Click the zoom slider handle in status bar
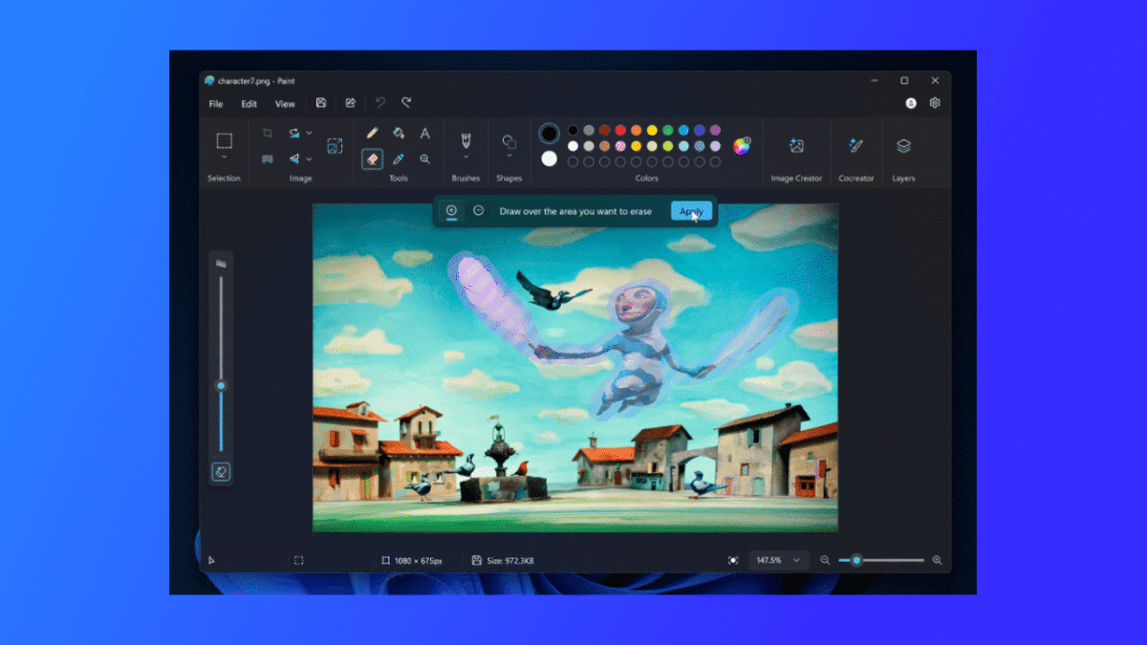 pos(856,560)
